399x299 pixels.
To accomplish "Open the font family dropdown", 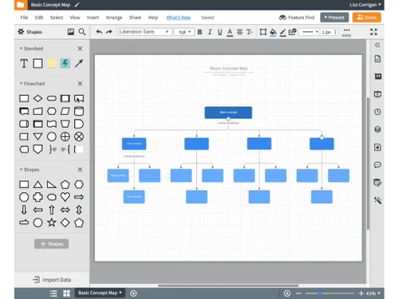I will click(145, 32).
